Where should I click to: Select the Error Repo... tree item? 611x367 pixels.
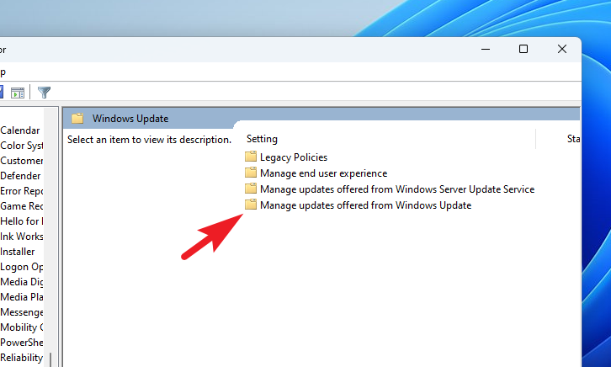pyautogui.click(x=21, y=191)
